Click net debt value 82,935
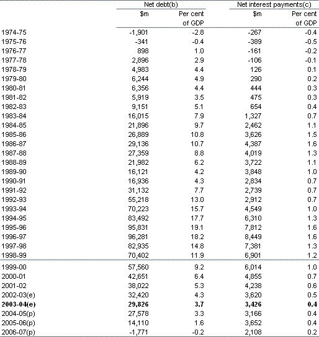Image resolution: width=319 pixels, height=337 pixels. (x=138, y=246)
